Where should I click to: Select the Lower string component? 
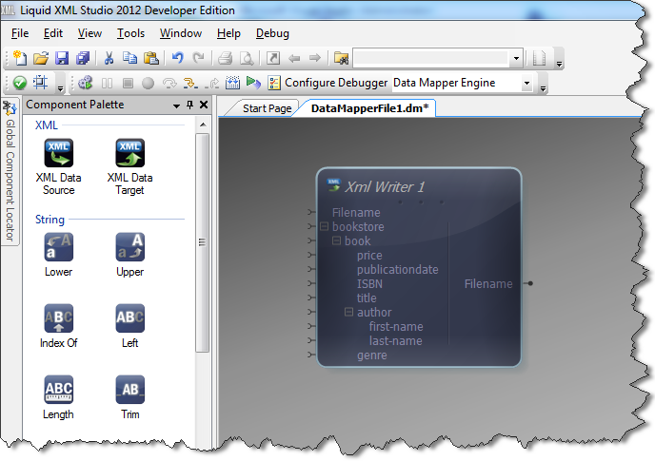click(x=58, y=255)
